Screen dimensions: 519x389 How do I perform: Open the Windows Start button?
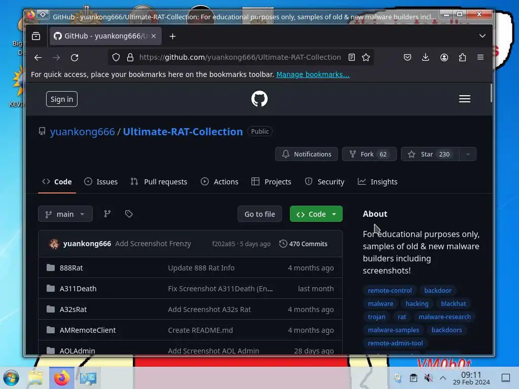point(11,378)
